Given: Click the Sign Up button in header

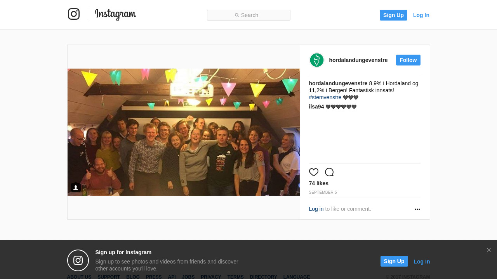Looking at the screenshot, I should (393, 15).
